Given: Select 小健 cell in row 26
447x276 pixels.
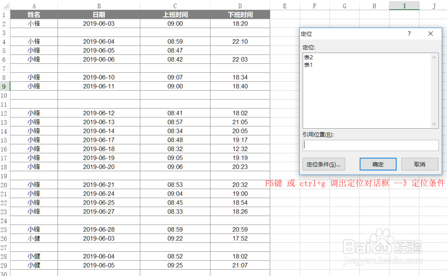Looking at the screenshot, I should pyautogui.click(x=34, y=238).
